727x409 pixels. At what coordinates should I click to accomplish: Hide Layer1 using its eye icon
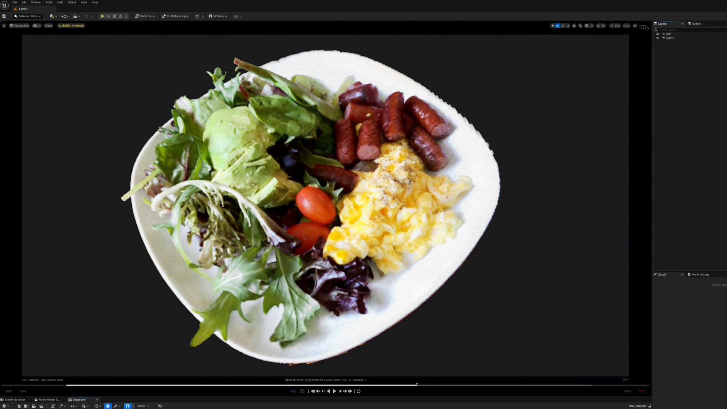pyautogui.click(x=658, y=38)
